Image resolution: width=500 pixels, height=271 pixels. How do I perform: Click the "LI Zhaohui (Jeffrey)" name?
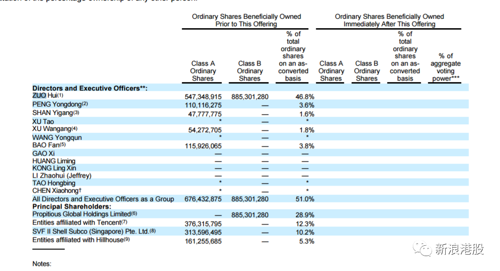(62, 175)
